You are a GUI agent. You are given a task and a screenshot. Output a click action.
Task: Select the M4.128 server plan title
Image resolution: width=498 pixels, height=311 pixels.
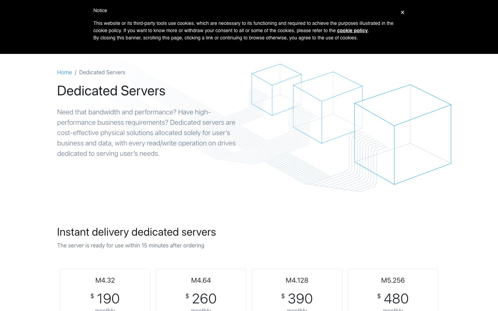click(x=297, y=280)
